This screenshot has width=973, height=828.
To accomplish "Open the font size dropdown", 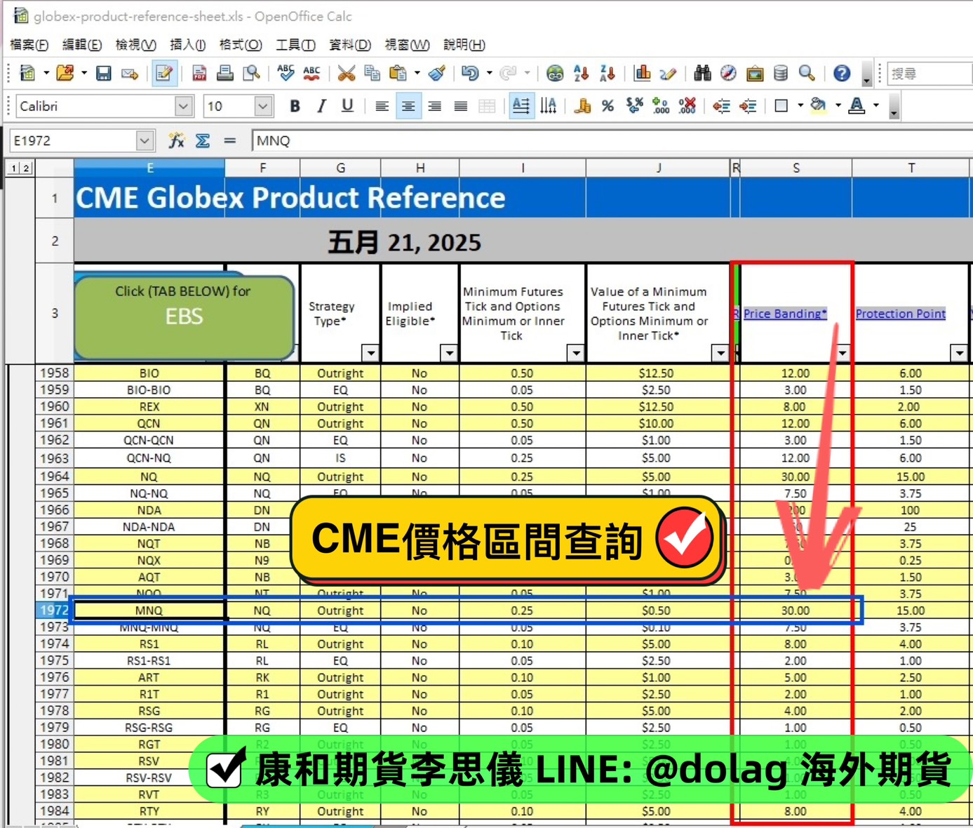I will tap(262, 107).
